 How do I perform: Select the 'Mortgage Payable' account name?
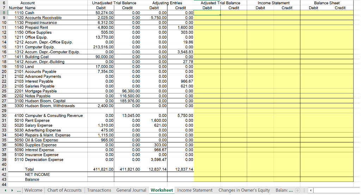pos(41,91)
